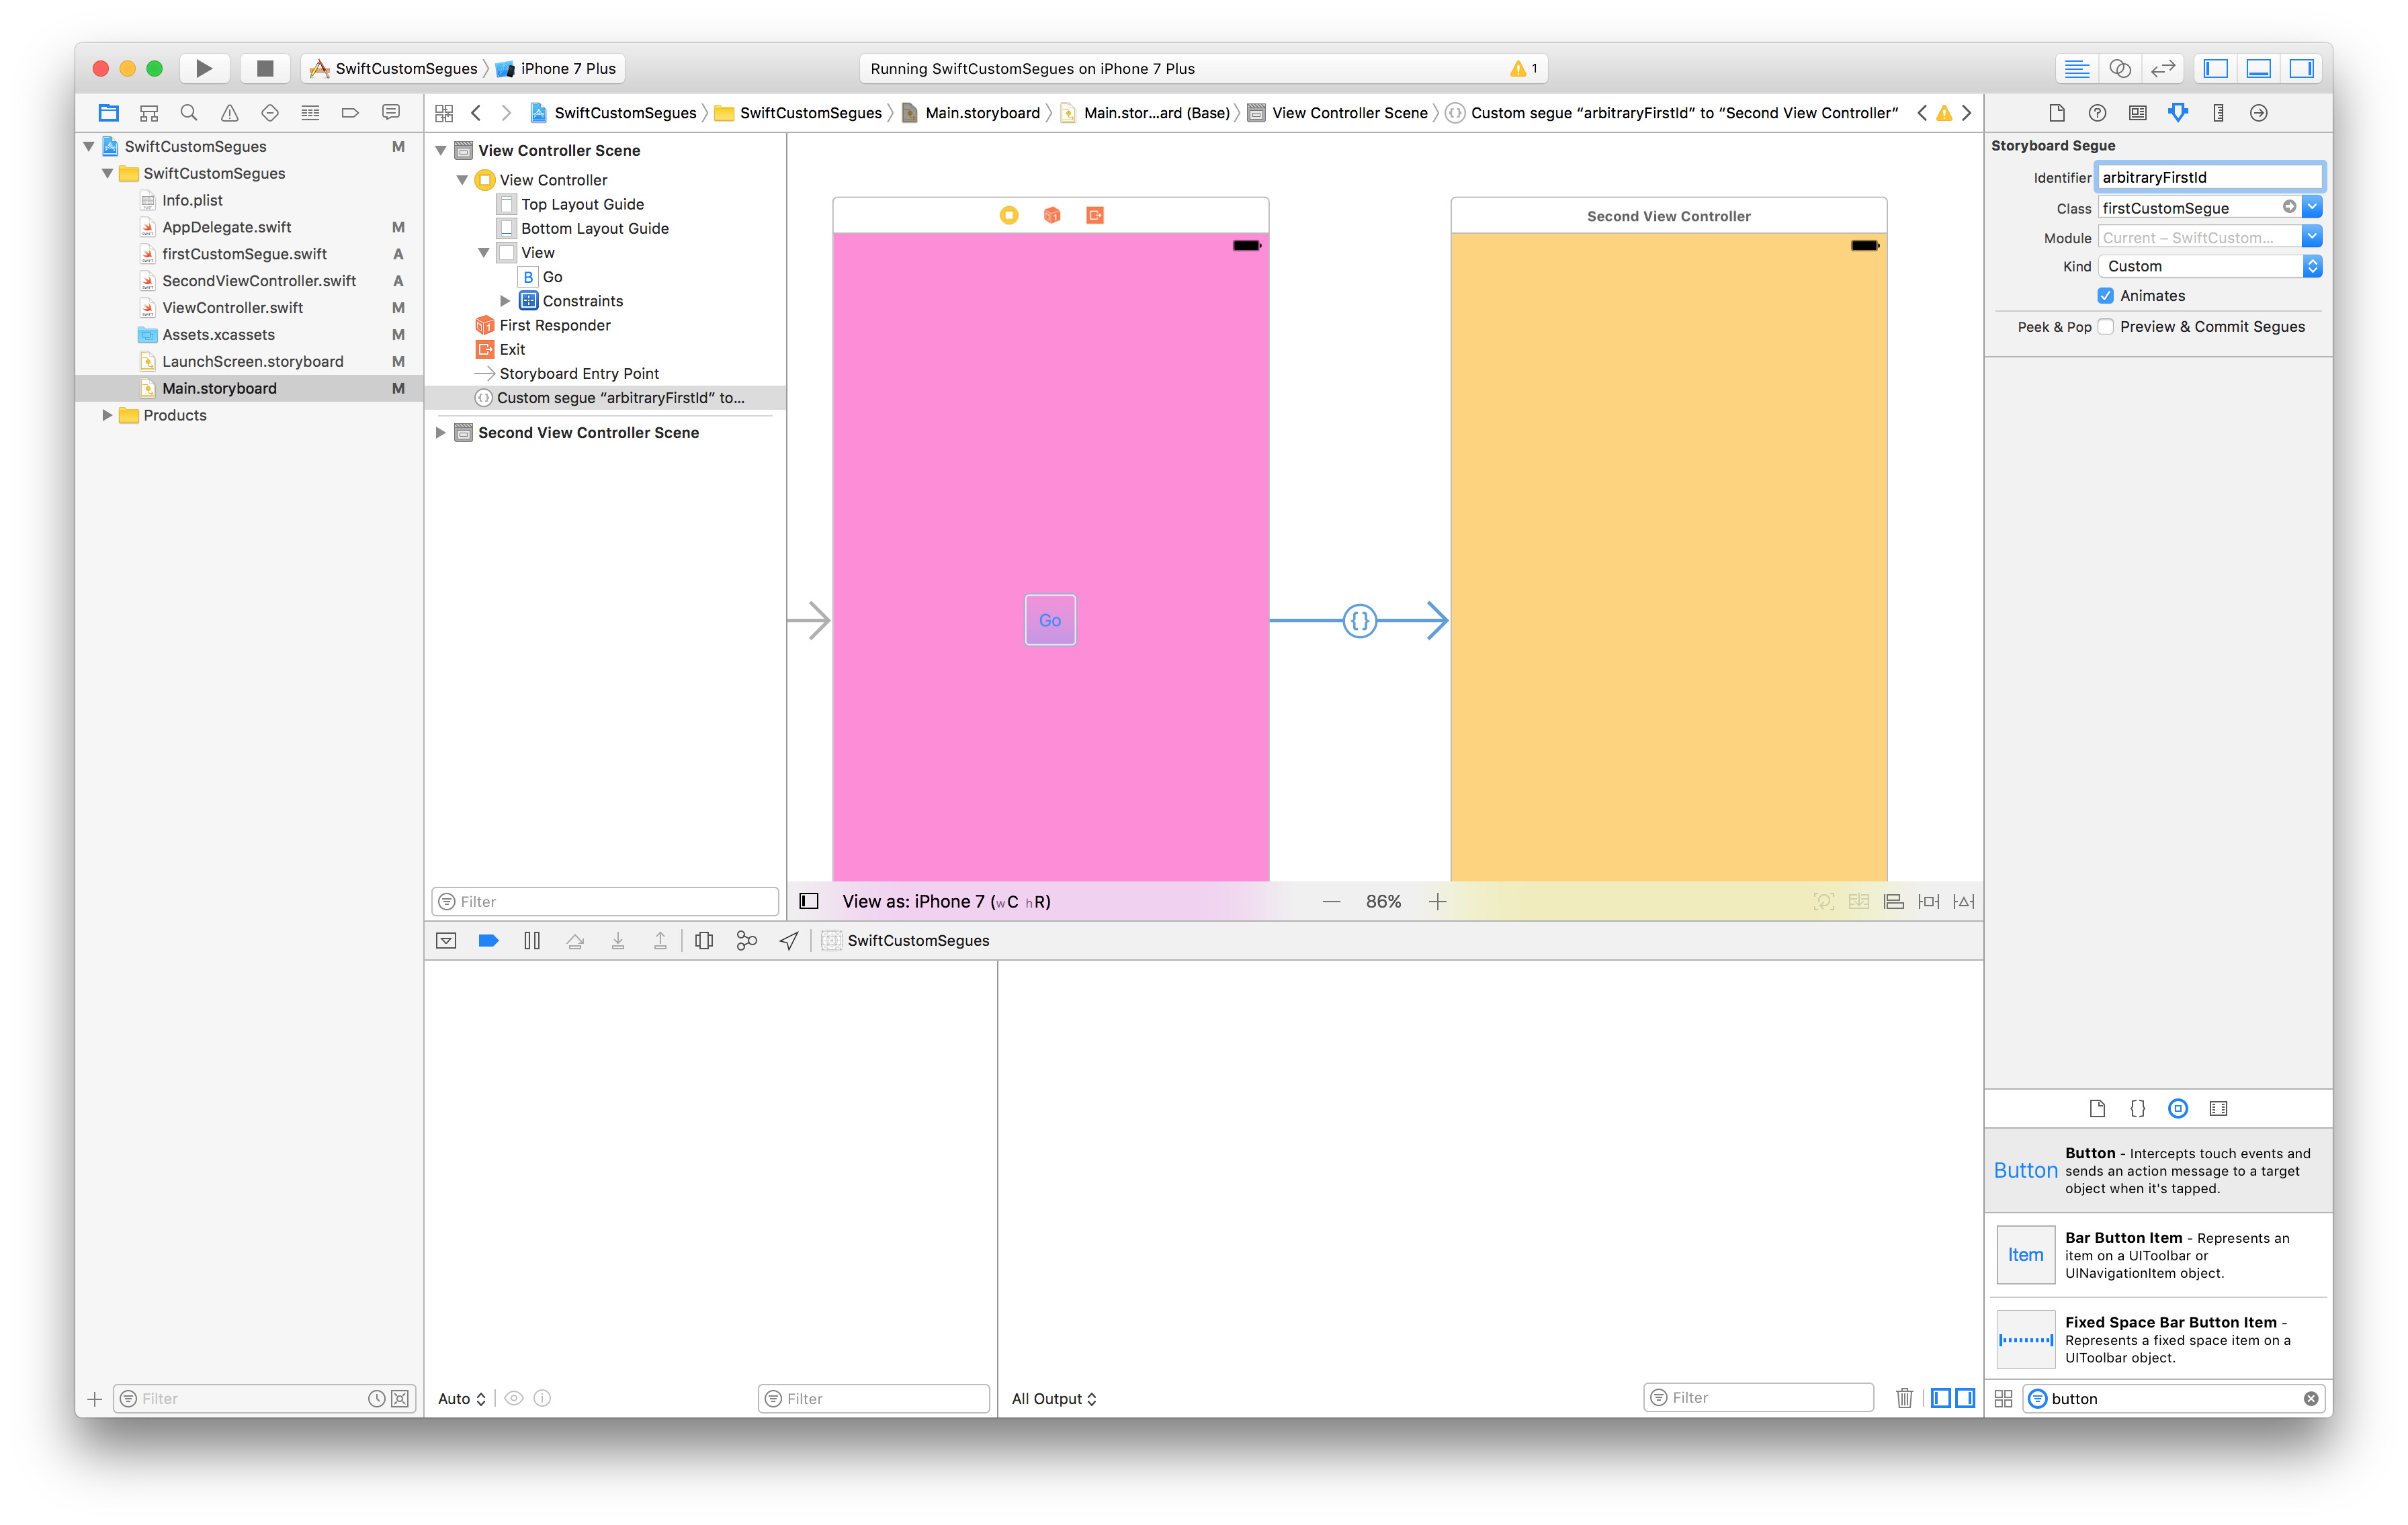Open the Attributes inspector tab
The image size is (2408, 1525).
coord(2177,112)
